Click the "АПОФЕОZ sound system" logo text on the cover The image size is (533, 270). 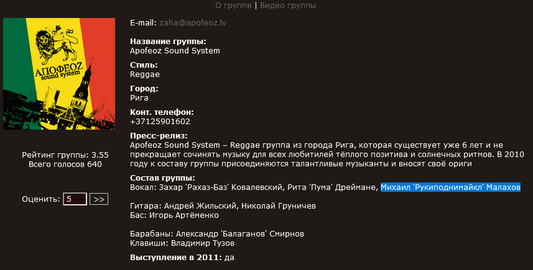59,71
